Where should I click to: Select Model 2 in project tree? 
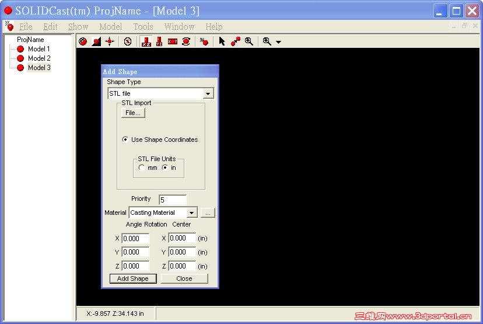(39, 58)
